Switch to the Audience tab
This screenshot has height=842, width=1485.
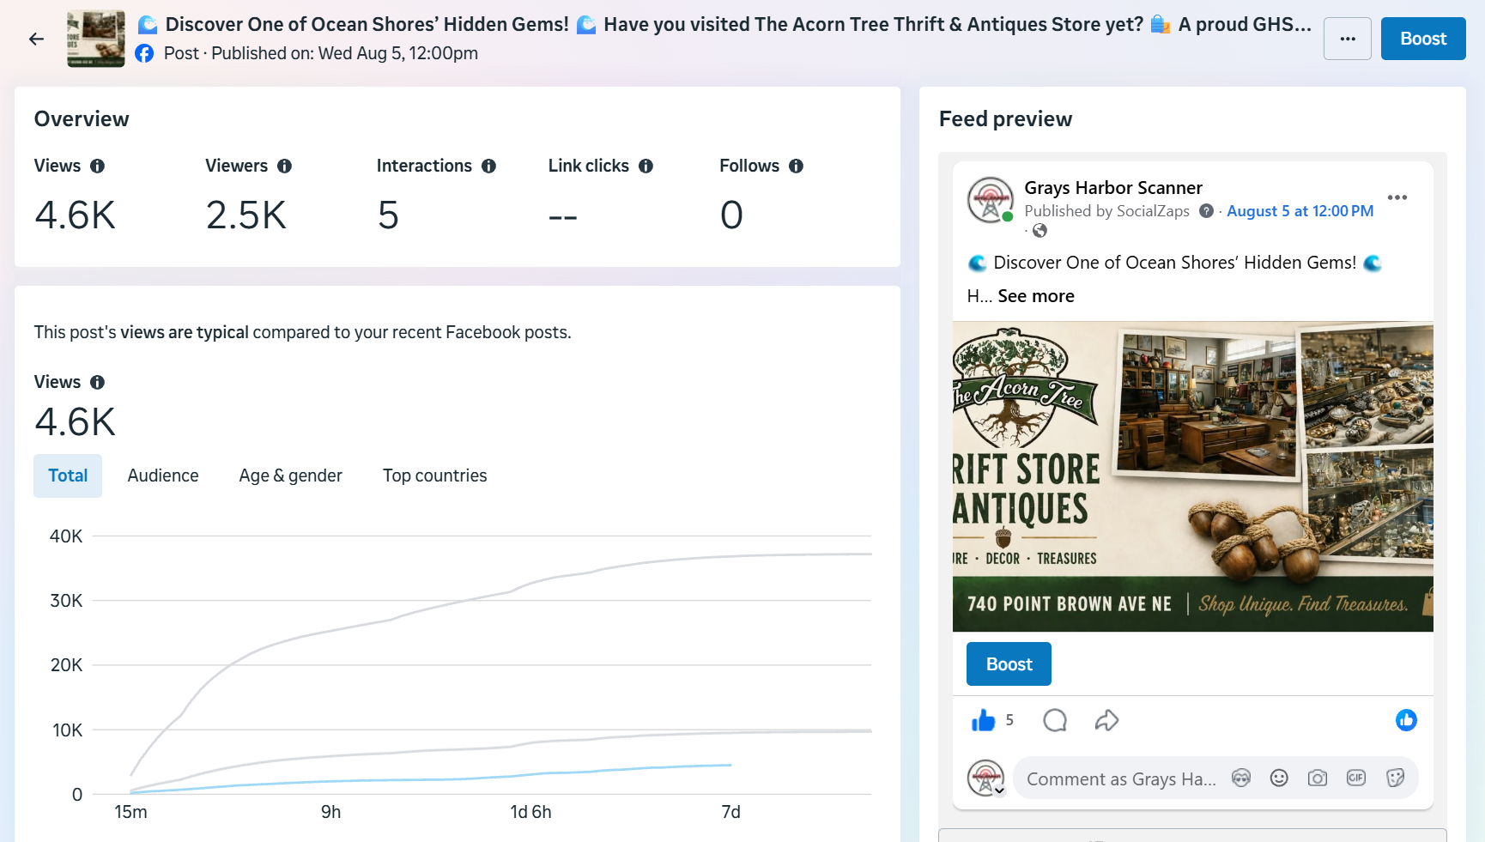[x=163, y=476]
